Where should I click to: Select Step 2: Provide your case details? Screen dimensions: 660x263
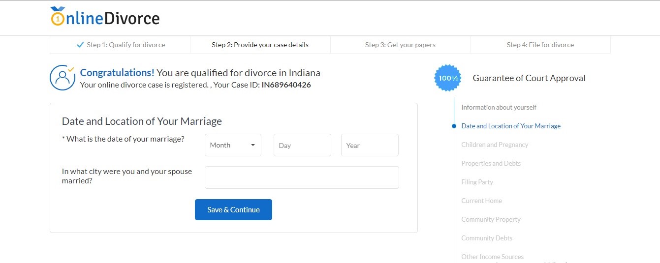click(260, 45)
